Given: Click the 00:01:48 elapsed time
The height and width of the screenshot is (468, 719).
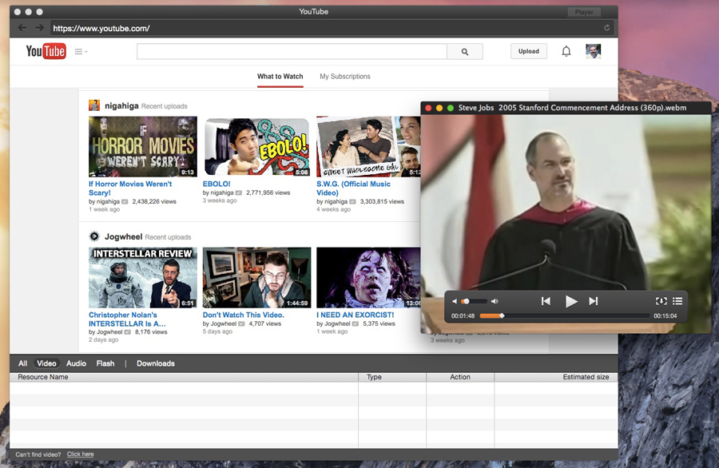Looking at the screenshot, I should [x=463, y=315].
